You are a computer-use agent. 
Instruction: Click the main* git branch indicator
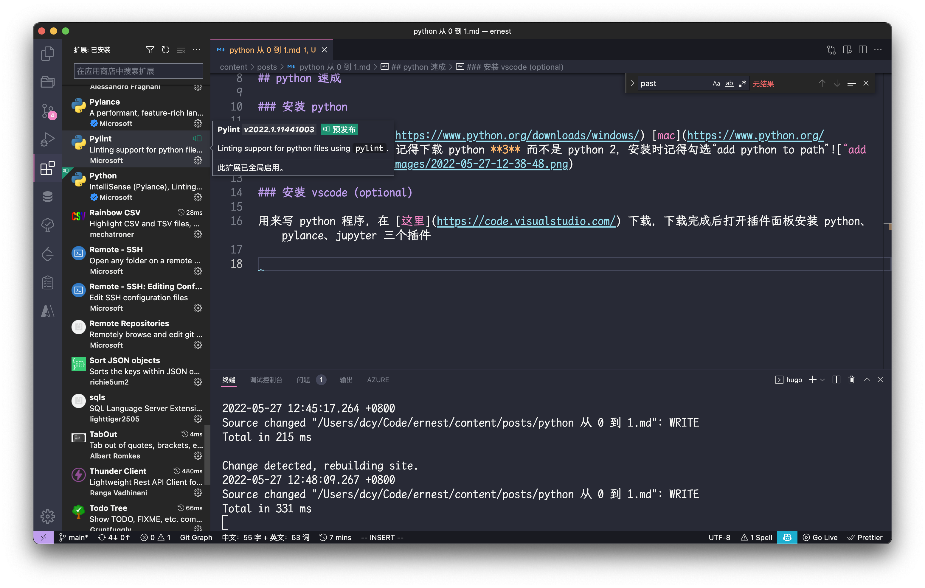(74, 537)
